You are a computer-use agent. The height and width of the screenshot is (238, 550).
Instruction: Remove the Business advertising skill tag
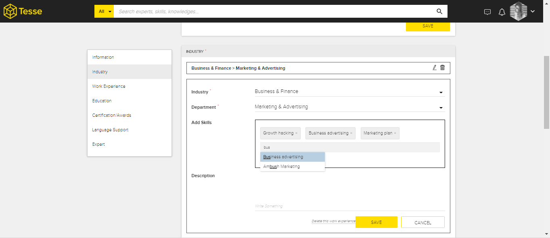pyautogui.click(x=351, y=133)
